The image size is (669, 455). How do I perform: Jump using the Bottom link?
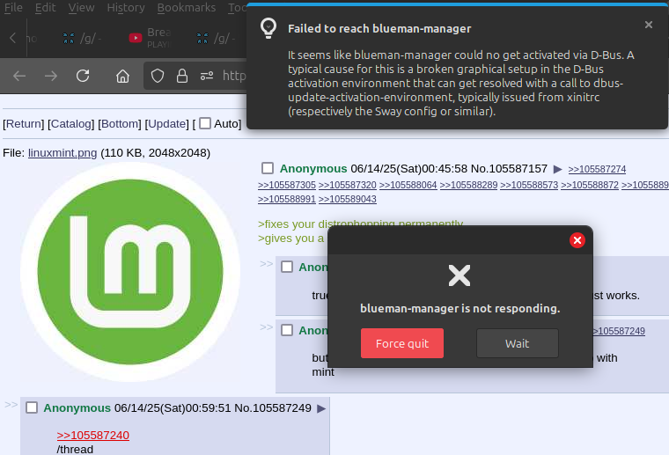(120, 124)
